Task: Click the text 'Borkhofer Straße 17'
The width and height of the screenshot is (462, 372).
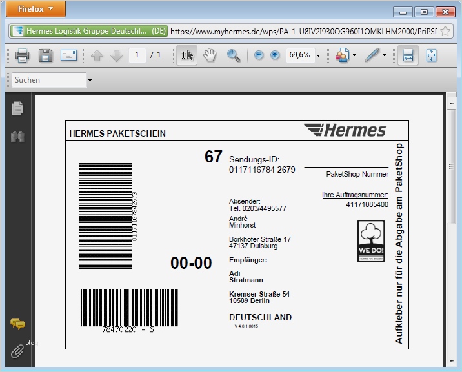Action: coord(260,239)
